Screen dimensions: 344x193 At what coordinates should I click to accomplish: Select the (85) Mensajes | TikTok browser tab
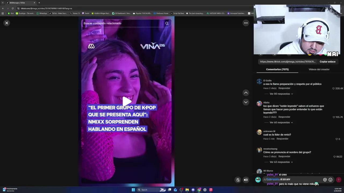tap(21, 3)
